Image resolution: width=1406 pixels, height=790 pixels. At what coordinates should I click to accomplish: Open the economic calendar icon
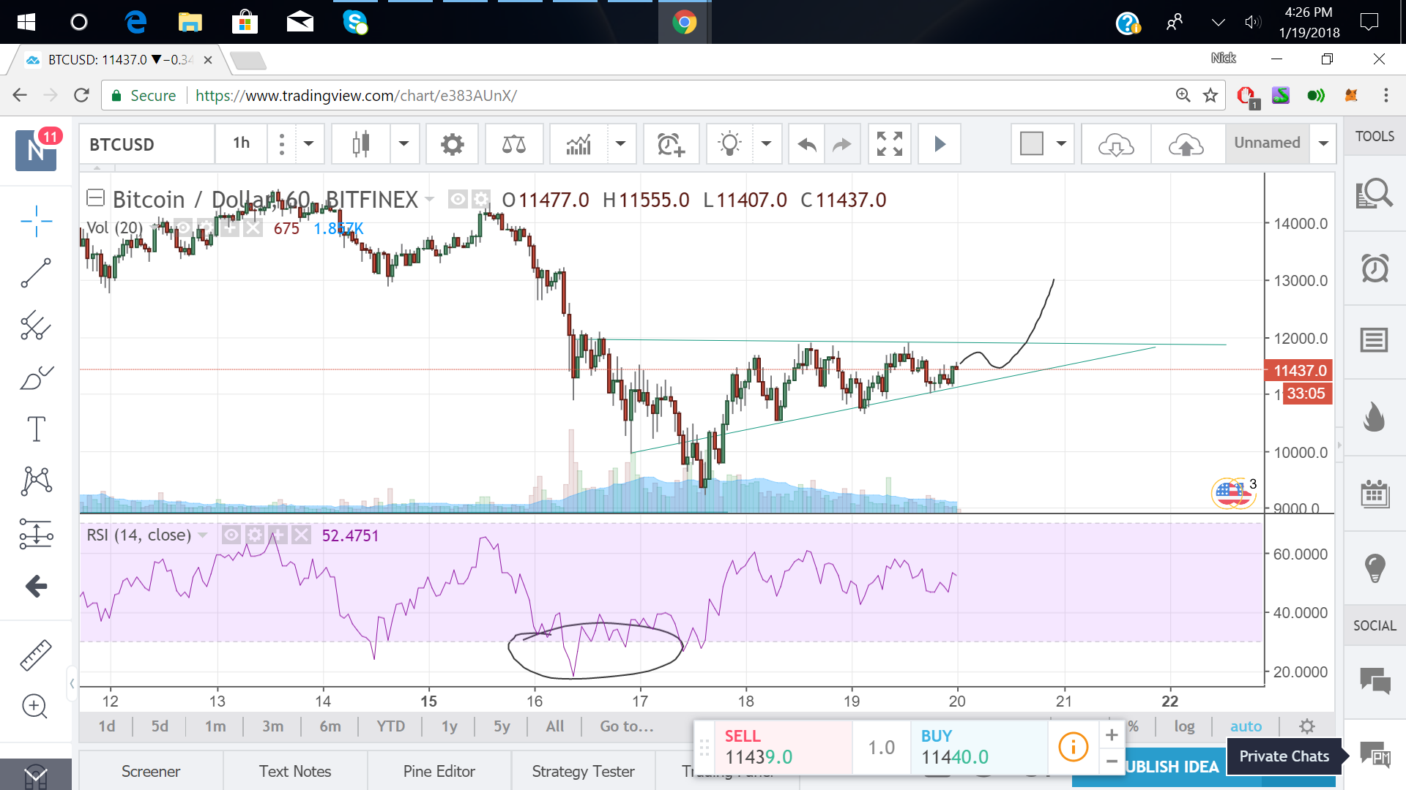(x=1375, y=494)
